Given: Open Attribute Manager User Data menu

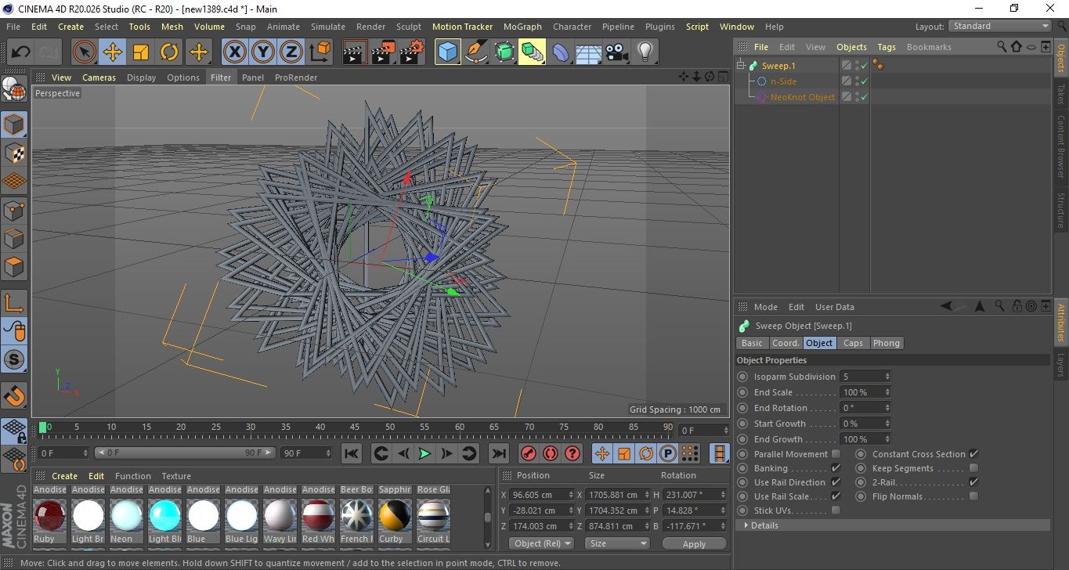Looking at the screenshot, I should point(834,307).
